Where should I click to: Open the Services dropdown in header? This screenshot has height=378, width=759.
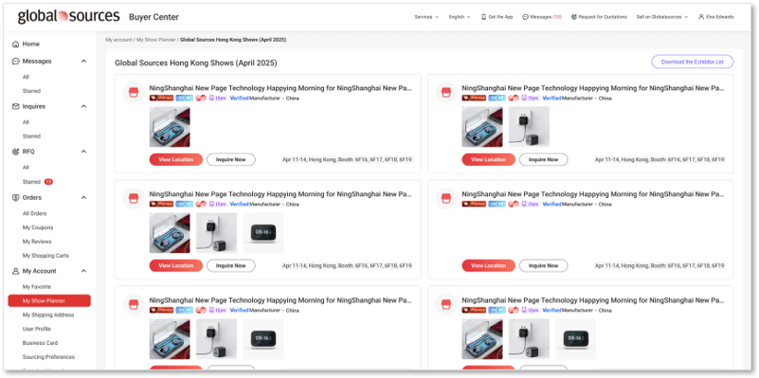pyautogui.click(x=426, y=17)
